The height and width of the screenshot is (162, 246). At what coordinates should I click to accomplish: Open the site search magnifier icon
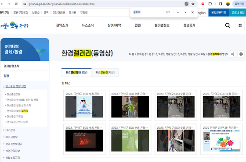tap(228, 25)
